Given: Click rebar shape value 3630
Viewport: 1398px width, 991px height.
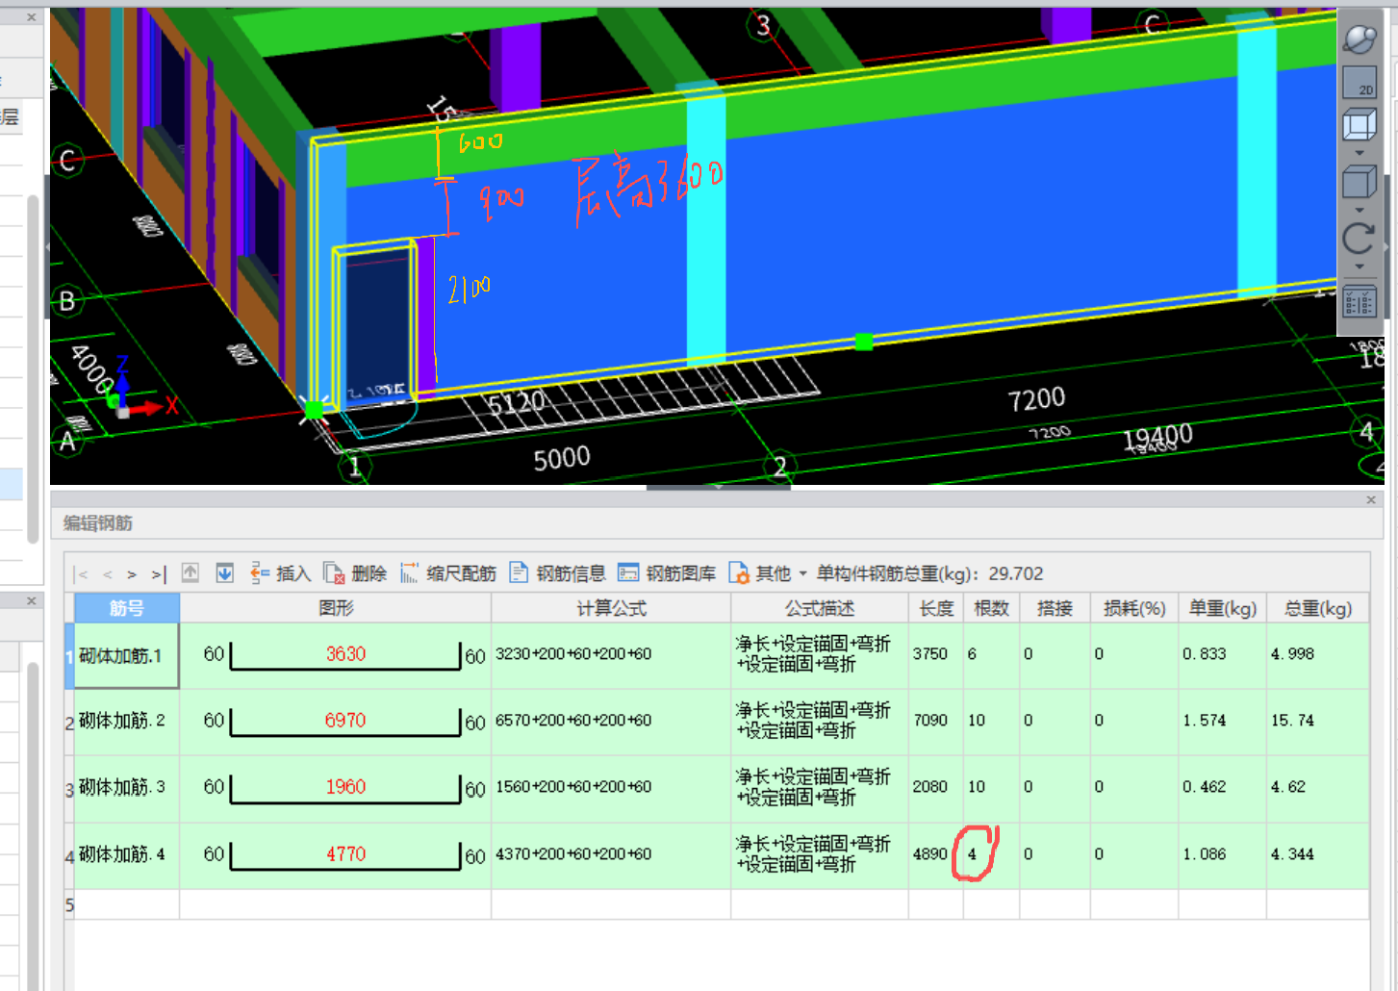Looking at the screenshot, I should point(345,654).
